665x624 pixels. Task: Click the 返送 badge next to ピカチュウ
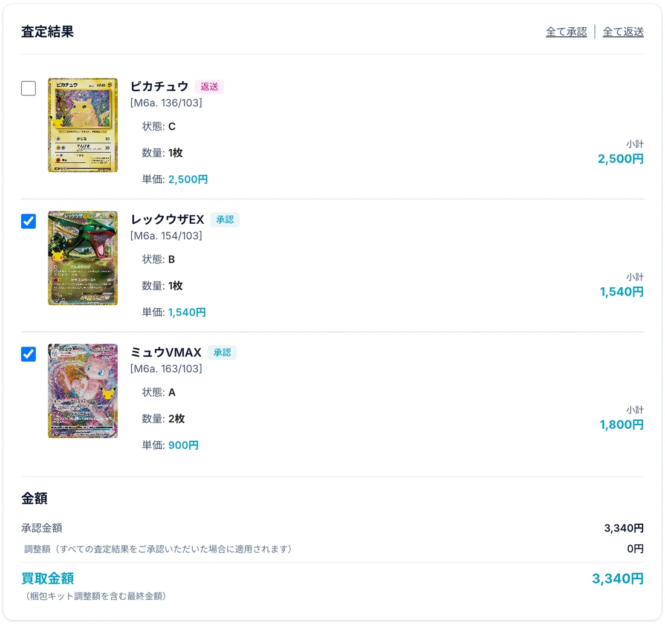point(209,86)
